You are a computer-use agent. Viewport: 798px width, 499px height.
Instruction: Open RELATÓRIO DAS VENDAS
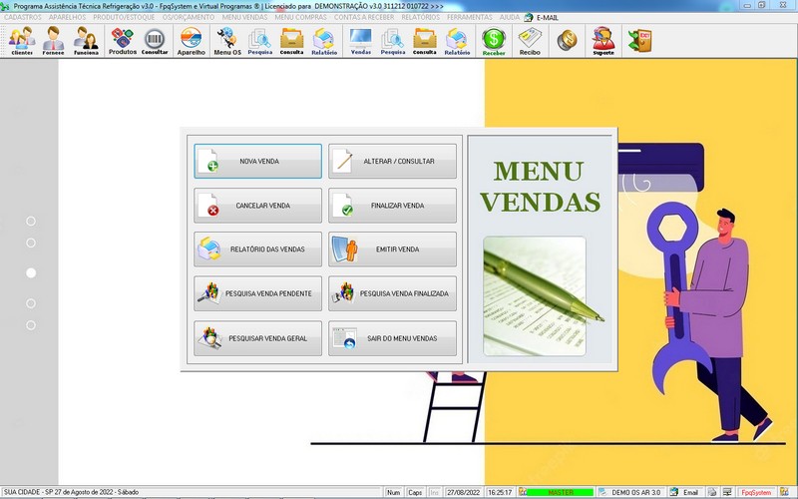257,249
